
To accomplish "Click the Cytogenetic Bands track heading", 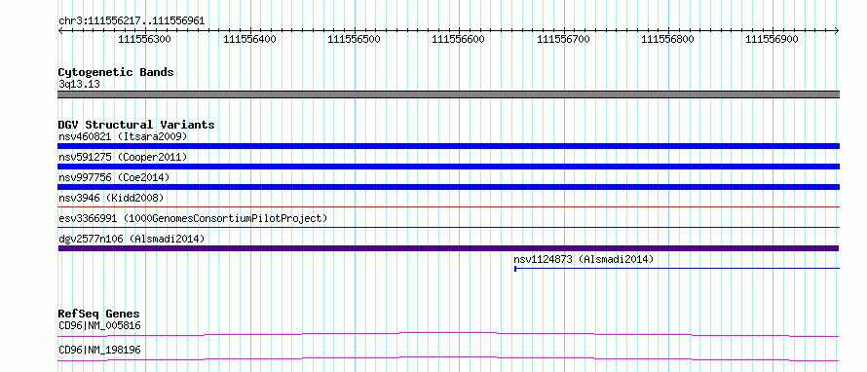I will pos(116,72).
